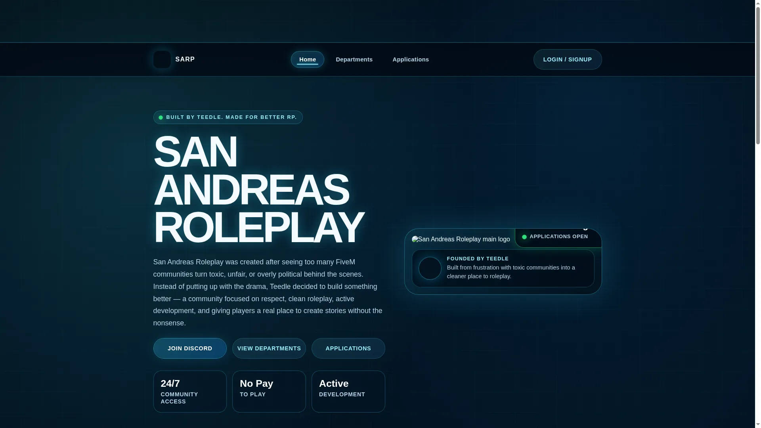Open the Home nav tab
Image resolution: width=761 pixels, height=428 pixels.
(x=307, y=59)
